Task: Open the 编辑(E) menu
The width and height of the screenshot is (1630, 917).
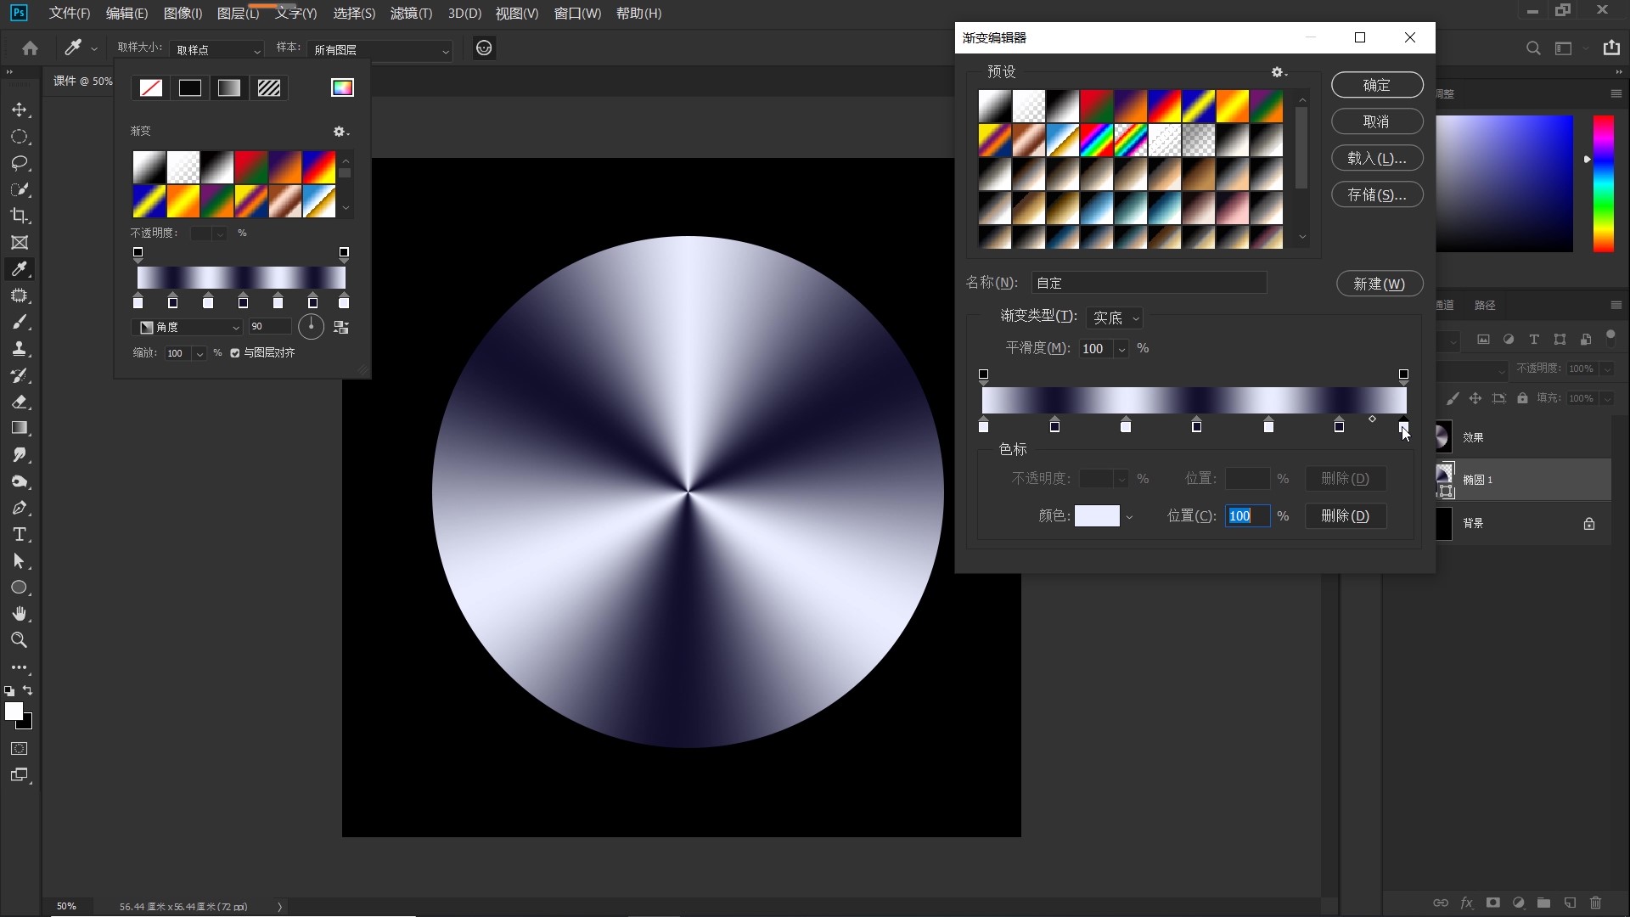Action: [x=126, y=14]
